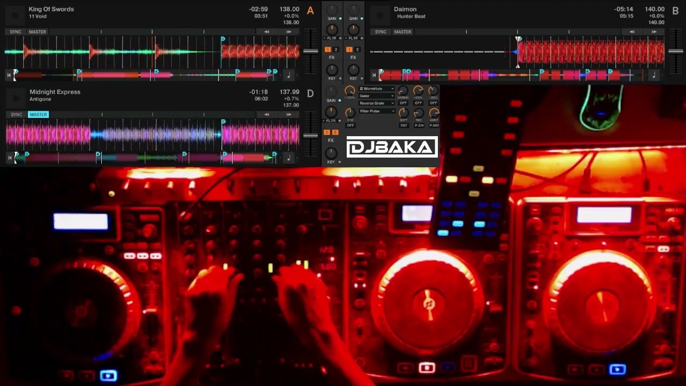Toggle FX 2 assign on Deck D channel

tap(335, 132)
